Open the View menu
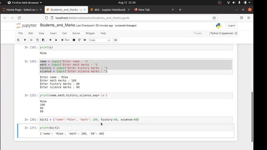Image resolution: width=267 pixels, height=150 pixels. coord(41,33)
